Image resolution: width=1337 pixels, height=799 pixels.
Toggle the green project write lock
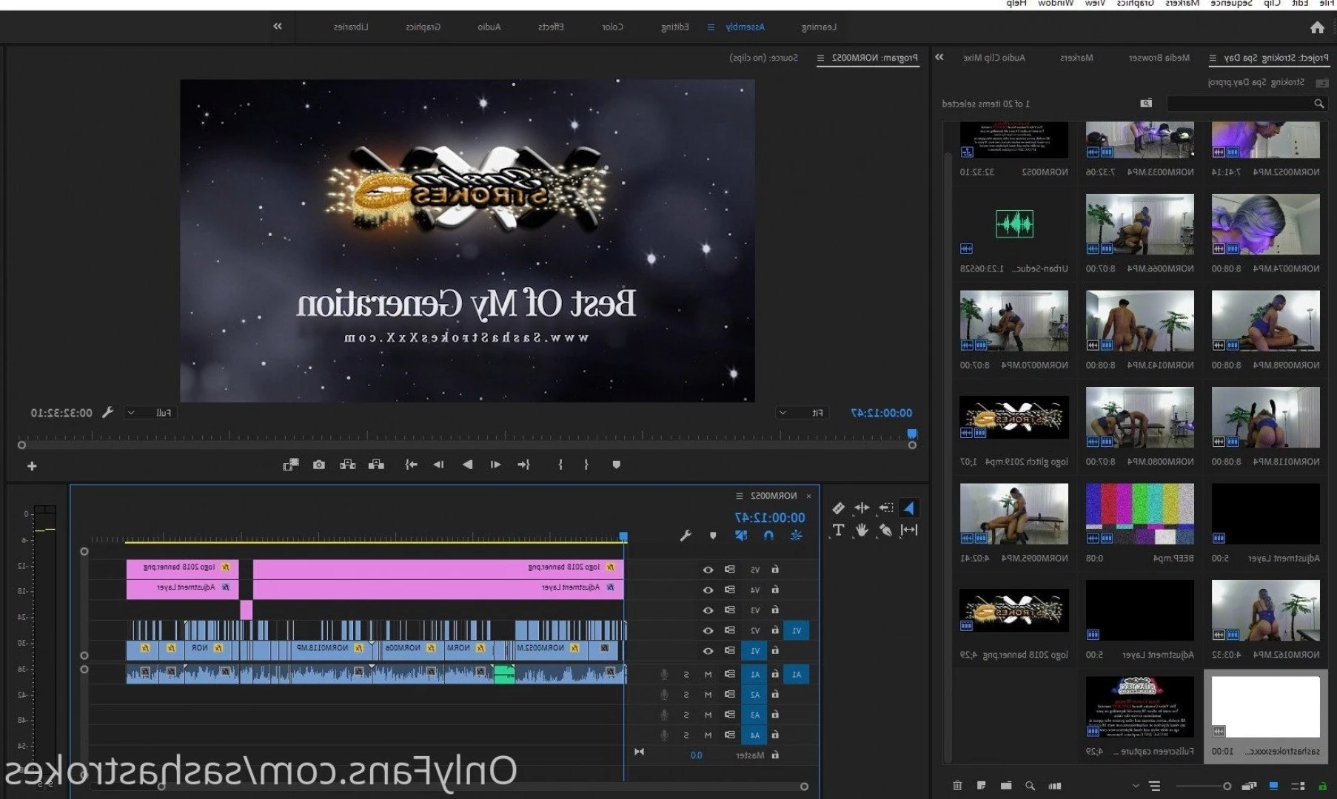[1323, 786]
